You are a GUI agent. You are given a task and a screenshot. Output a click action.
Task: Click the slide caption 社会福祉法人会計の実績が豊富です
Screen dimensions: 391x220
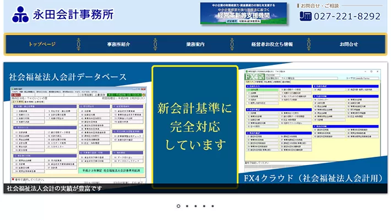(55, 189)
